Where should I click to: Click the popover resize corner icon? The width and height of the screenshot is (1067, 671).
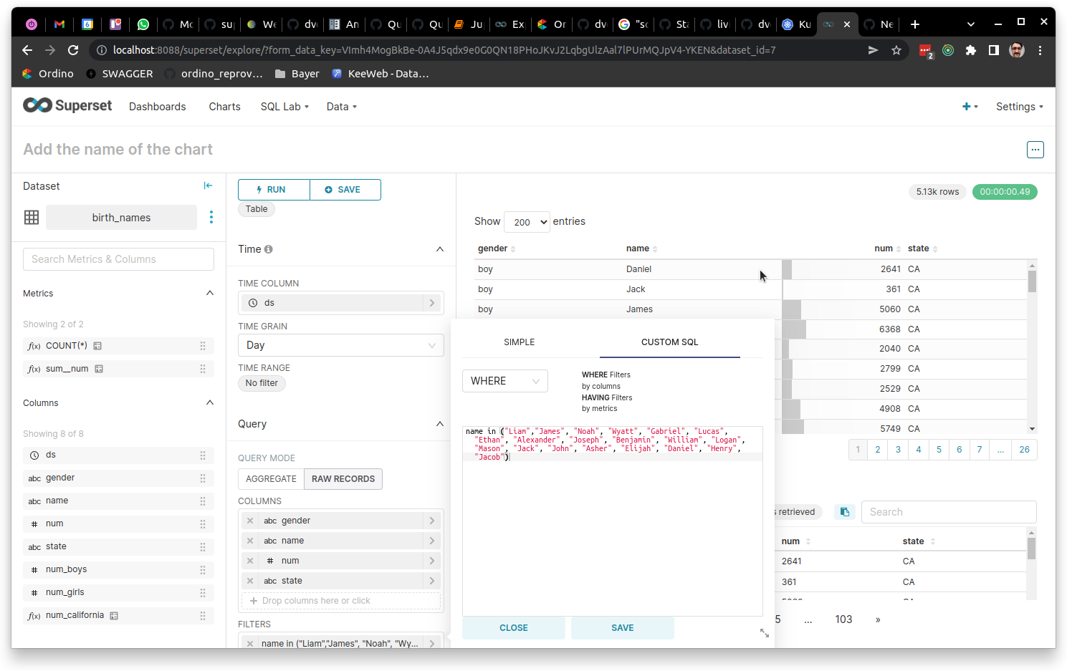tap(765, 633)
